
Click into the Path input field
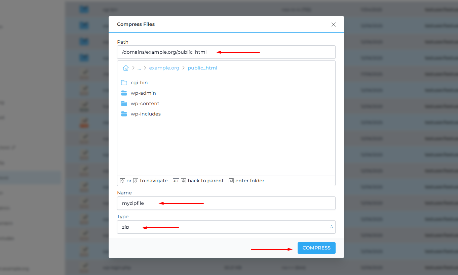(226, 52)
